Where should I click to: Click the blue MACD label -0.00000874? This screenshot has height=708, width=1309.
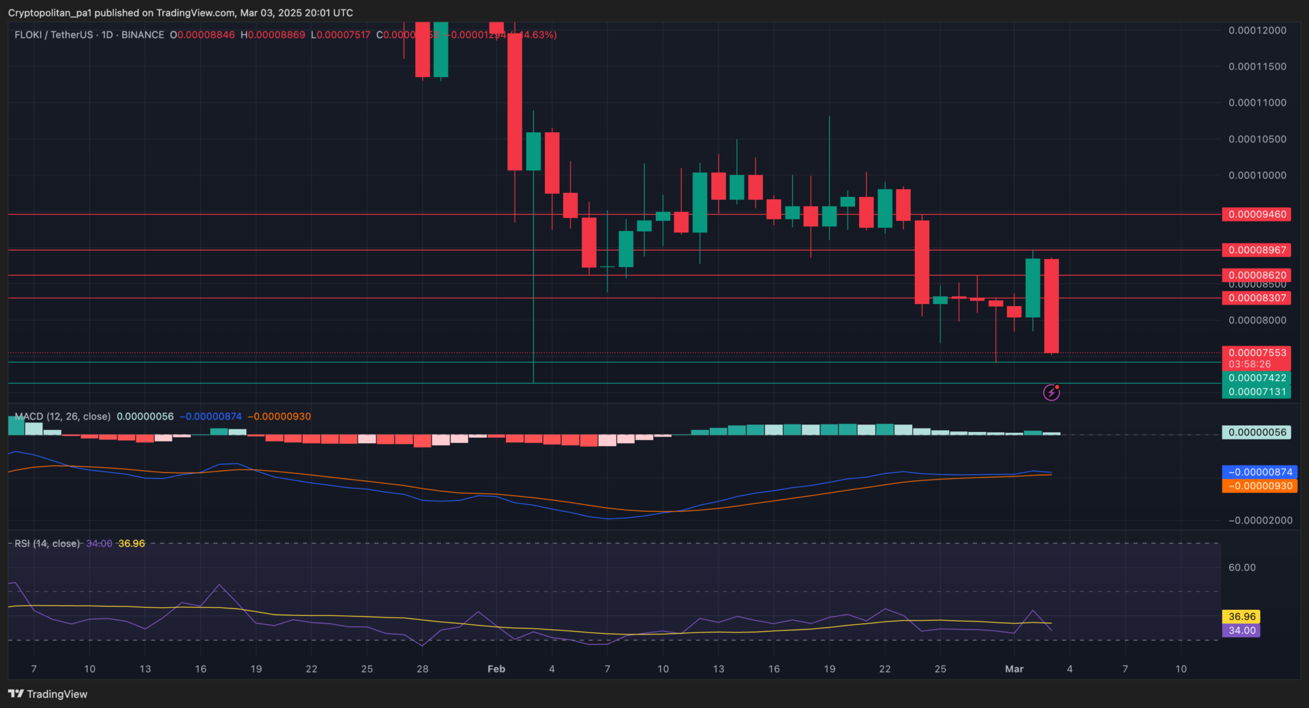(x=1259, y=472)
